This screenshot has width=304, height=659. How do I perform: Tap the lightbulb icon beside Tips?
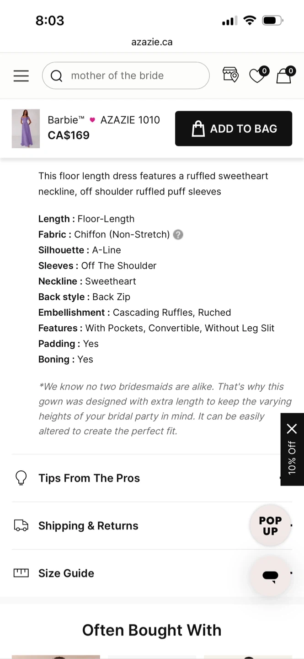tap(21, 478)
